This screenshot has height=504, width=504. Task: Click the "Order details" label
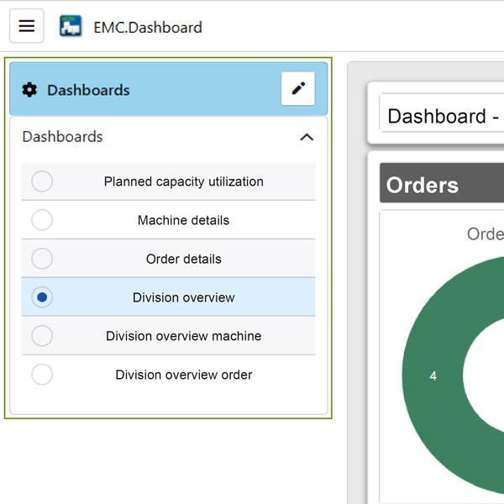click(x=183, y=259)
